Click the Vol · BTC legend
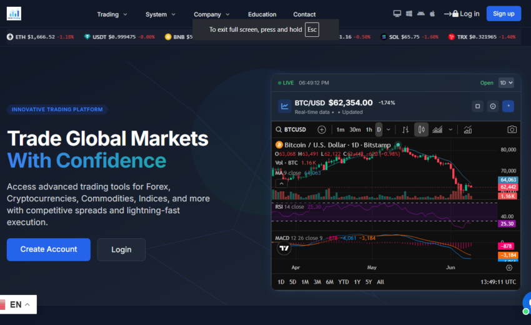Image resolution: width=531 pixels, height=325 pixels. point(287,162)
